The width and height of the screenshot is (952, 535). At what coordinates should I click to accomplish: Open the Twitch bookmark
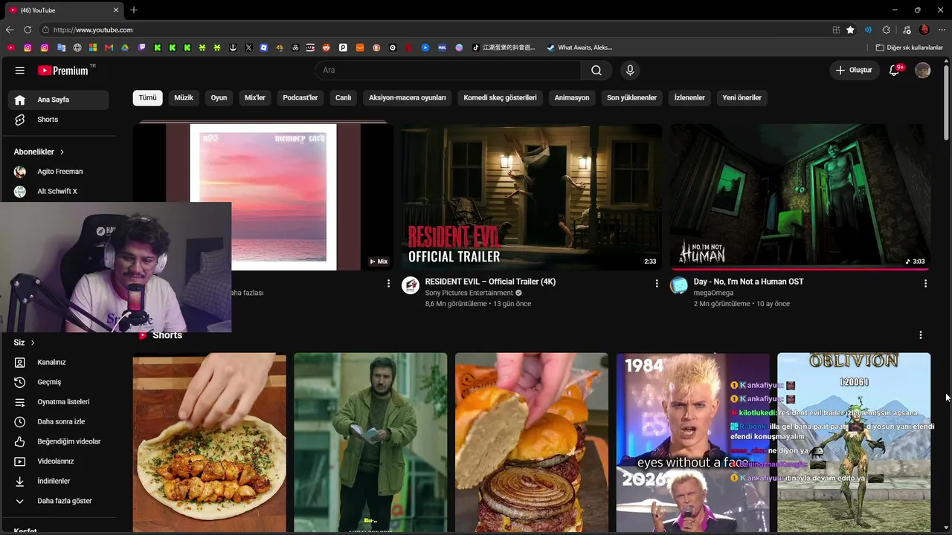tap(142, 48)
